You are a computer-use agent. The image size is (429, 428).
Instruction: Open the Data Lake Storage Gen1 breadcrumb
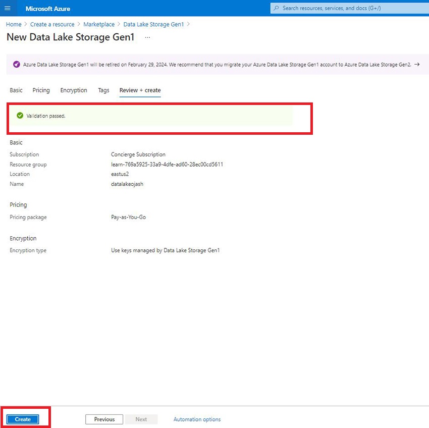click(153, 24)
